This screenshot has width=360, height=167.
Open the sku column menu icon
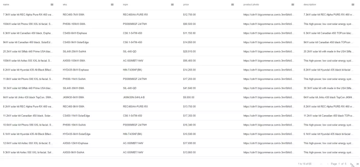[112, 5]
